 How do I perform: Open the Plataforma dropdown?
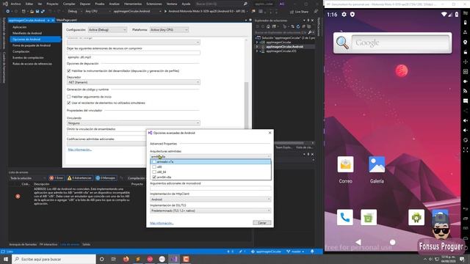click(x=169, y=29)
